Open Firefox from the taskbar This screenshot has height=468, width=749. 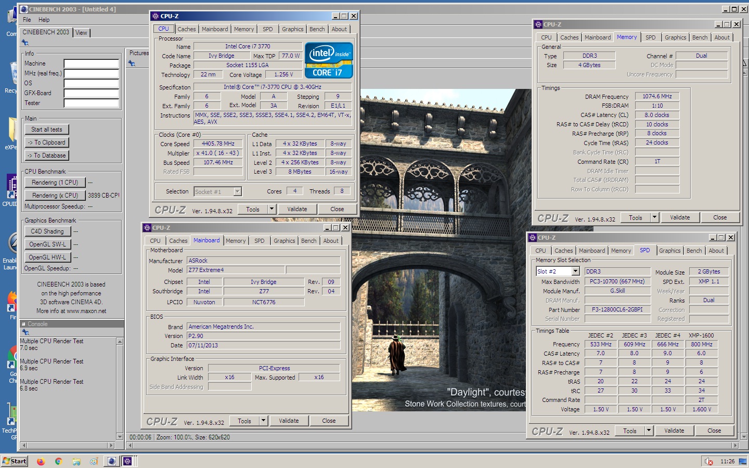41,461
